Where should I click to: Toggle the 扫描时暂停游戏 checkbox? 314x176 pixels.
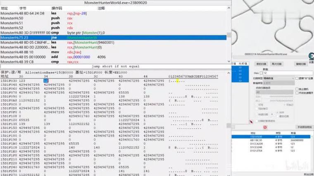pos(257,121)
